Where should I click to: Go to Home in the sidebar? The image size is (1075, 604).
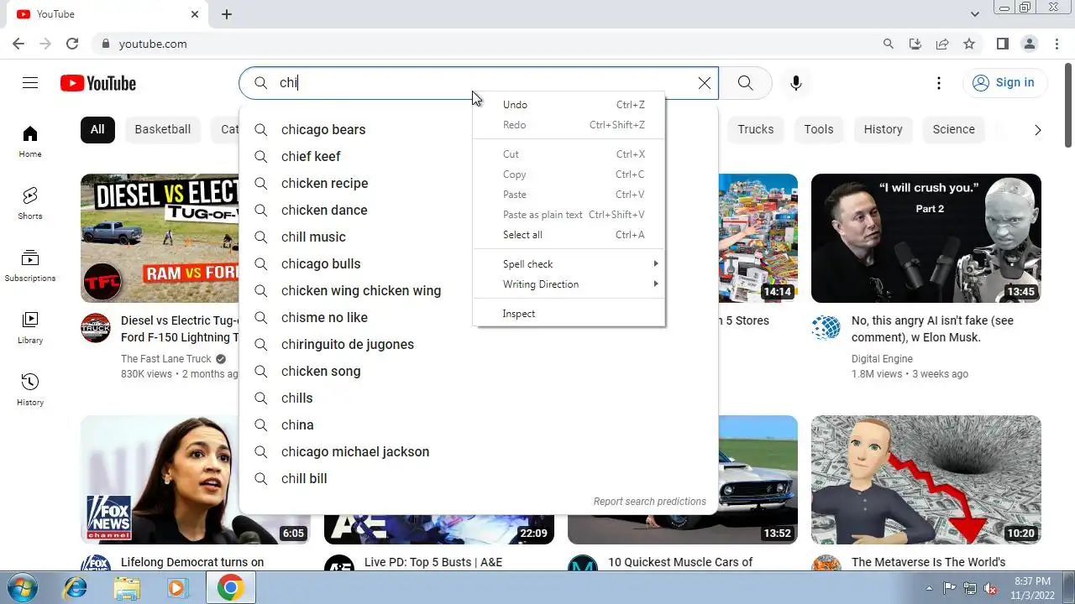click(30, 142)
